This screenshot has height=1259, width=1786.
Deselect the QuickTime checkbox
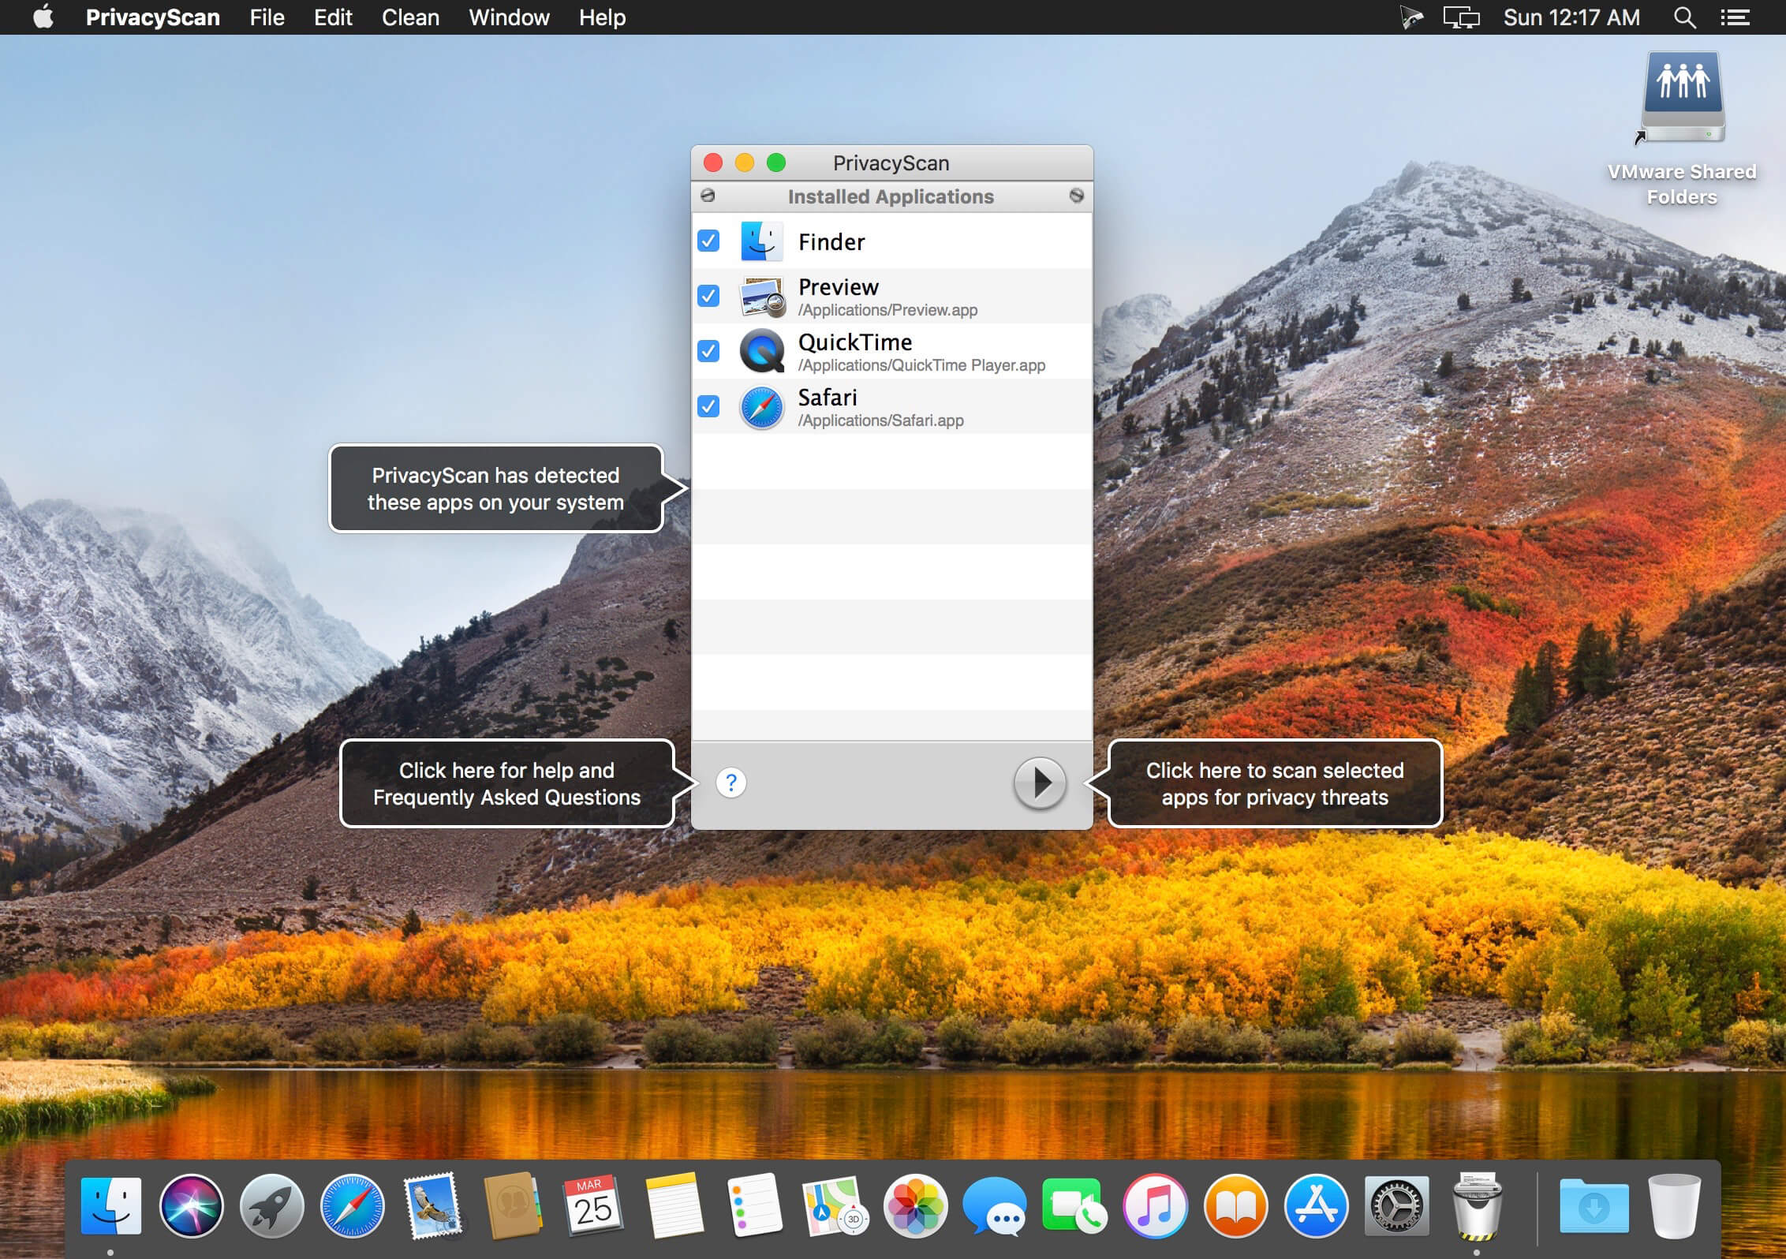pyautogui.click(x=708, y=351)
